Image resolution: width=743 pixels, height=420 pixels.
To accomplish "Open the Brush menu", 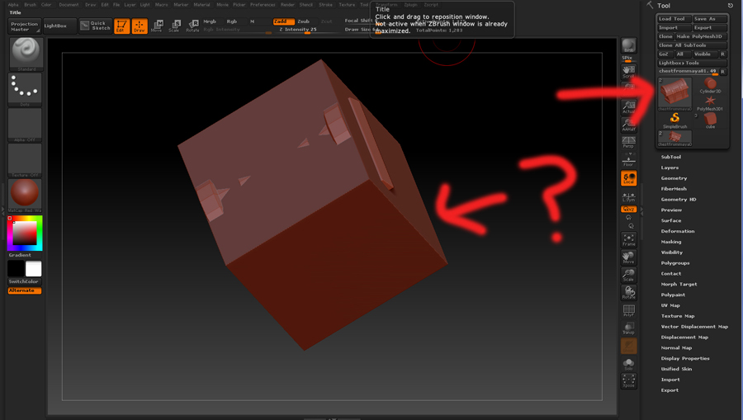I will click(30, 5).
